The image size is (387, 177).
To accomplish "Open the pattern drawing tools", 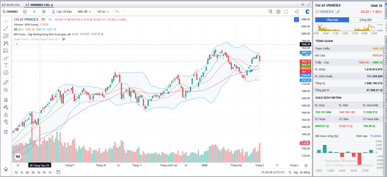I will coord(6,43).
